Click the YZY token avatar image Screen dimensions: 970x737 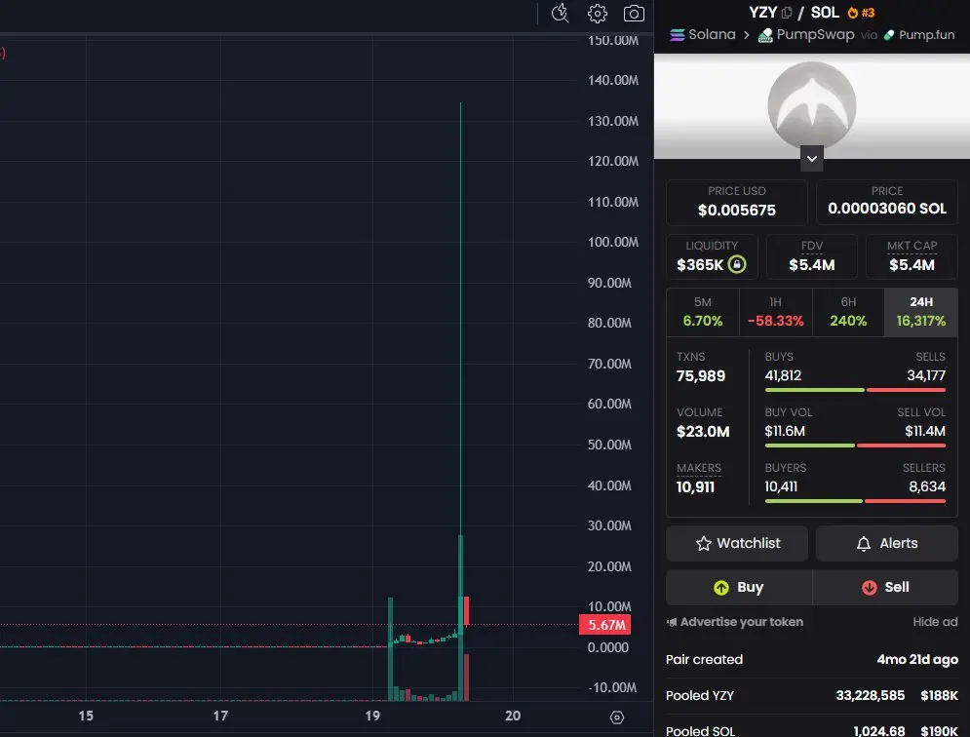(812, 106)
